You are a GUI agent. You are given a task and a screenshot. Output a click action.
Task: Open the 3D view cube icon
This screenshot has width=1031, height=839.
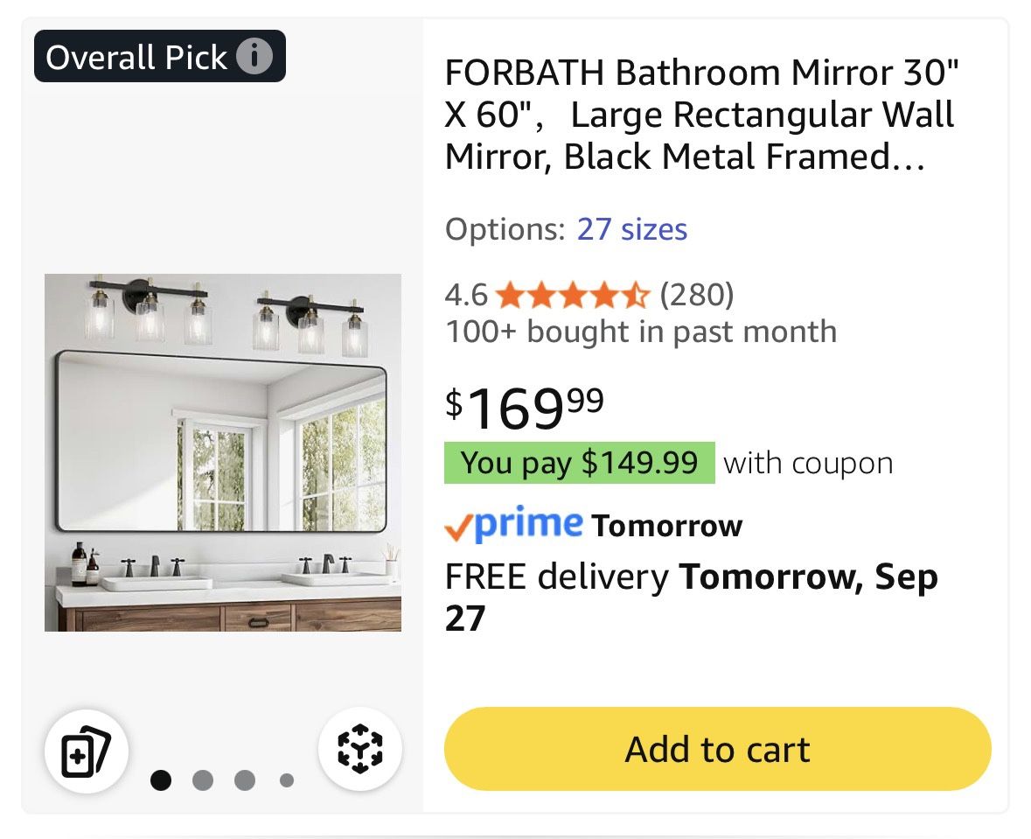tap(359, 749)
